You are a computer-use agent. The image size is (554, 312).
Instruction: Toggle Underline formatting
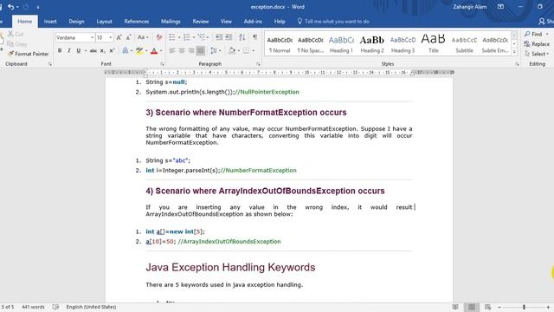79,51
